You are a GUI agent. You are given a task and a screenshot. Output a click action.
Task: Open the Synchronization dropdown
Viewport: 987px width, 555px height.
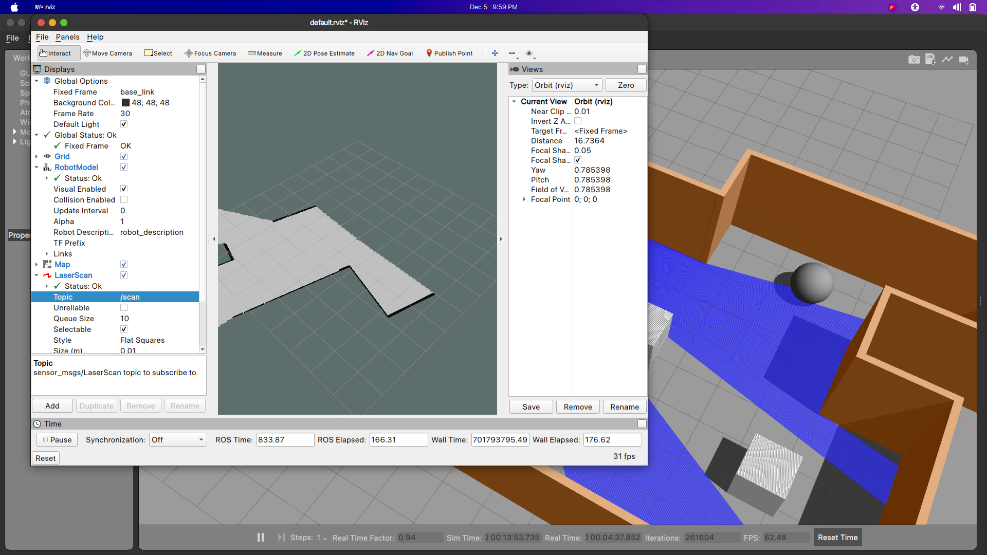click(178, 440)
